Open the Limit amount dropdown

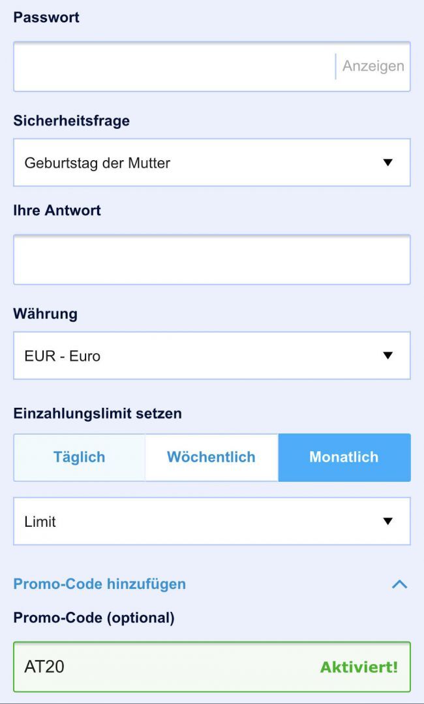coord(196,522)
